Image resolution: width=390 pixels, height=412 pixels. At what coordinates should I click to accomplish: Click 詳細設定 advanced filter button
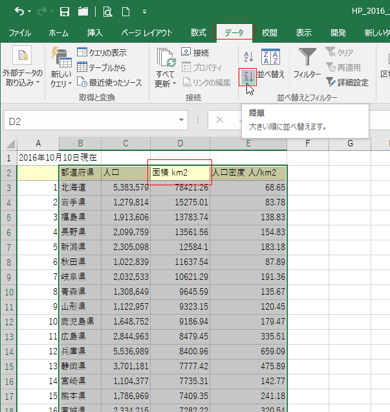(347, 82)
